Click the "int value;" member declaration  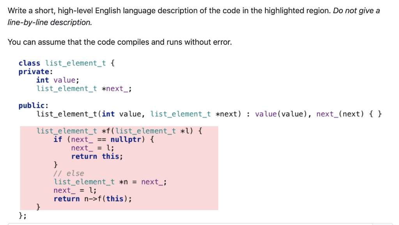coord(58,80)
